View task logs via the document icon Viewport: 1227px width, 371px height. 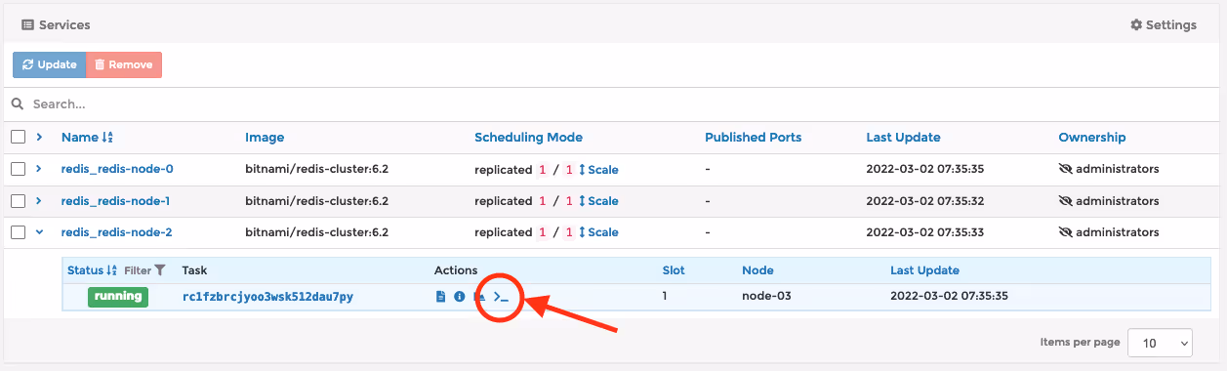point(440,297)
